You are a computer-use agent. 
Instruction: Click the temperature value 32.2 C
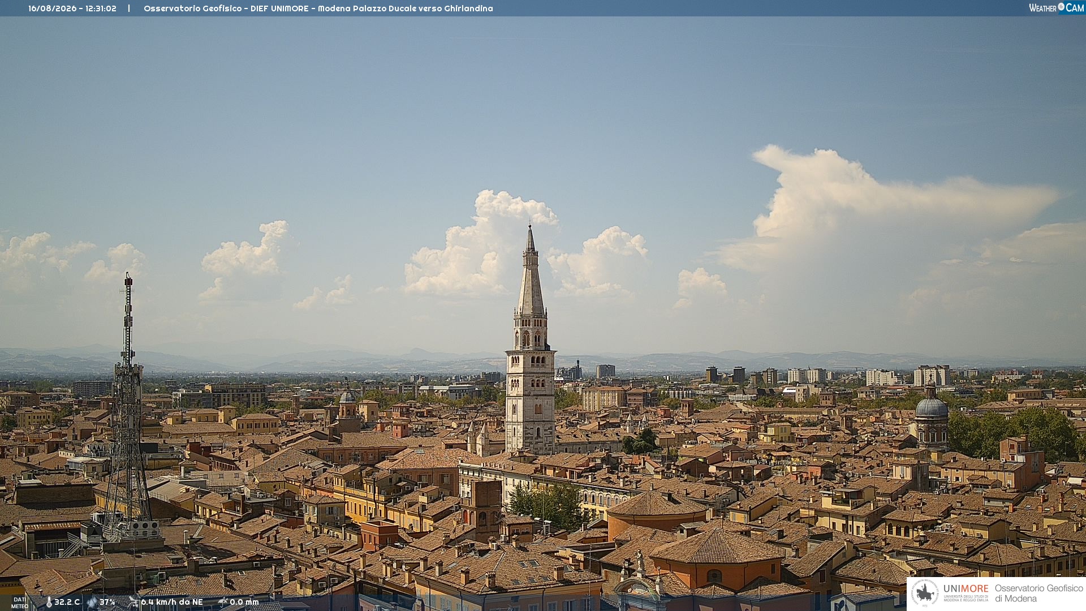[x=67, y=602]
